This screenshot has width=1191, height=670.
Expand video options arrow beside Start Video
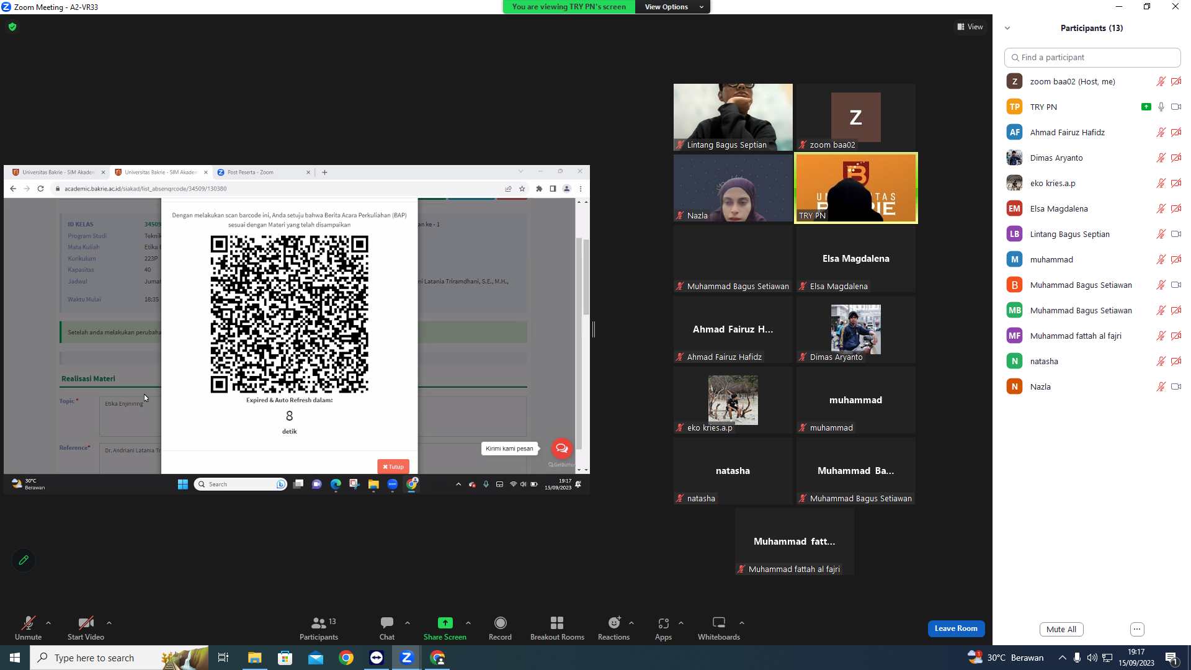tap(109, 623)
